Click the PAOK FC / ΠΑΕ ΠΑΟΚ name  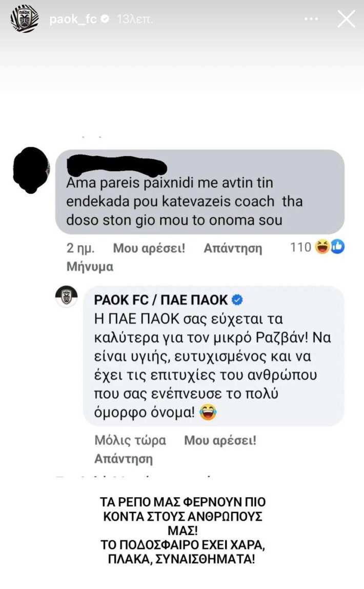[x=160, y=300]
